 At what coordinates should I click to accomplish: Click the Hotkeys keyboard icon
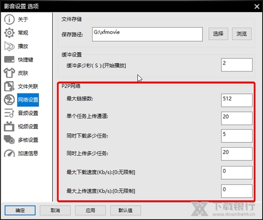[9, 60]
